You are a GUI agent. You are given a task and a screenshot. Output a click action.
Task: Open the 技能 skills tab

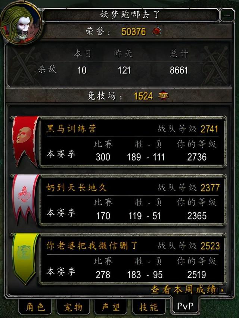148,307
